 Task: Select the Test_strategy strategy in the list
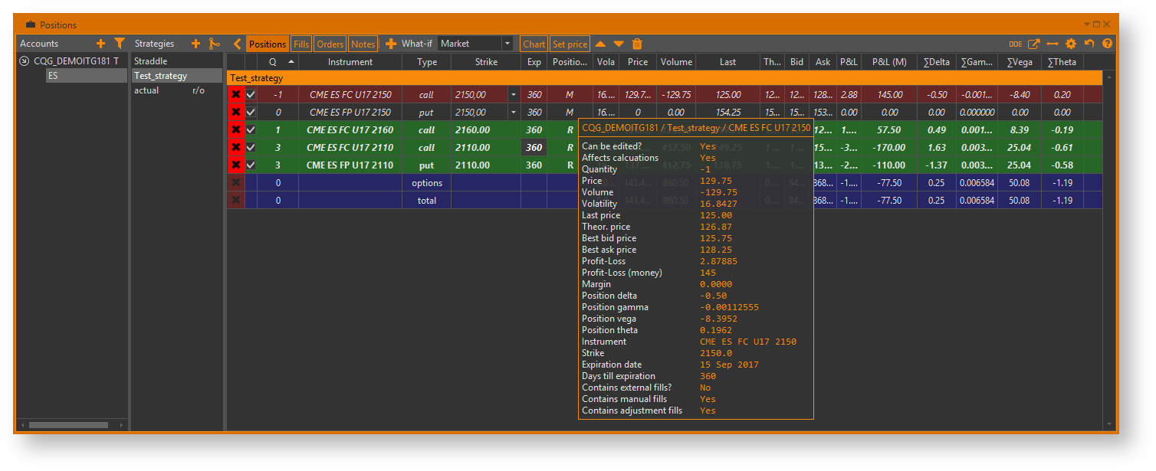click(x=176, y=76)
